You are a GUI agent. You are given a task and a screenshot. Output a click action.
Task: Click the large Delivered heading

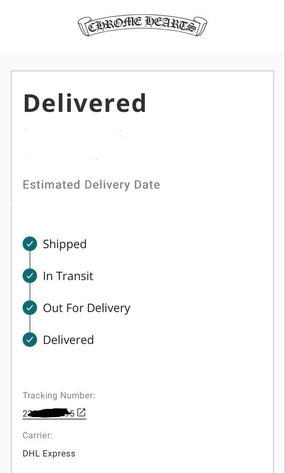coord(85,103)
